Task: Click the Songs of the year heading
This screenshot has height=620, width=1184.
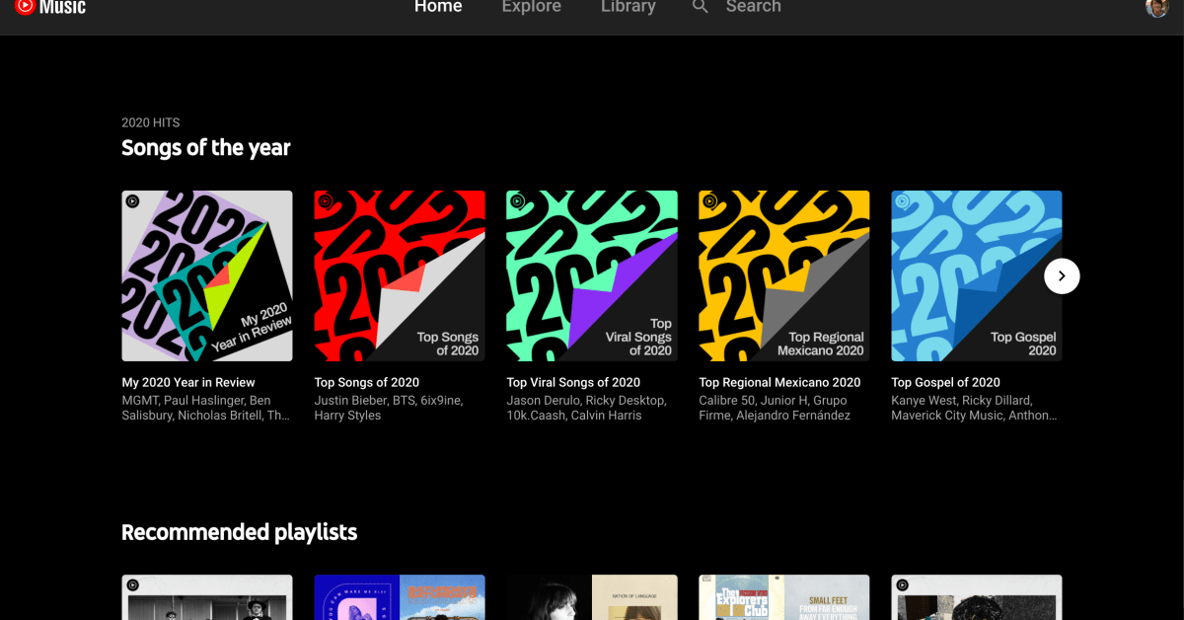Action: (x=206, y=148)
